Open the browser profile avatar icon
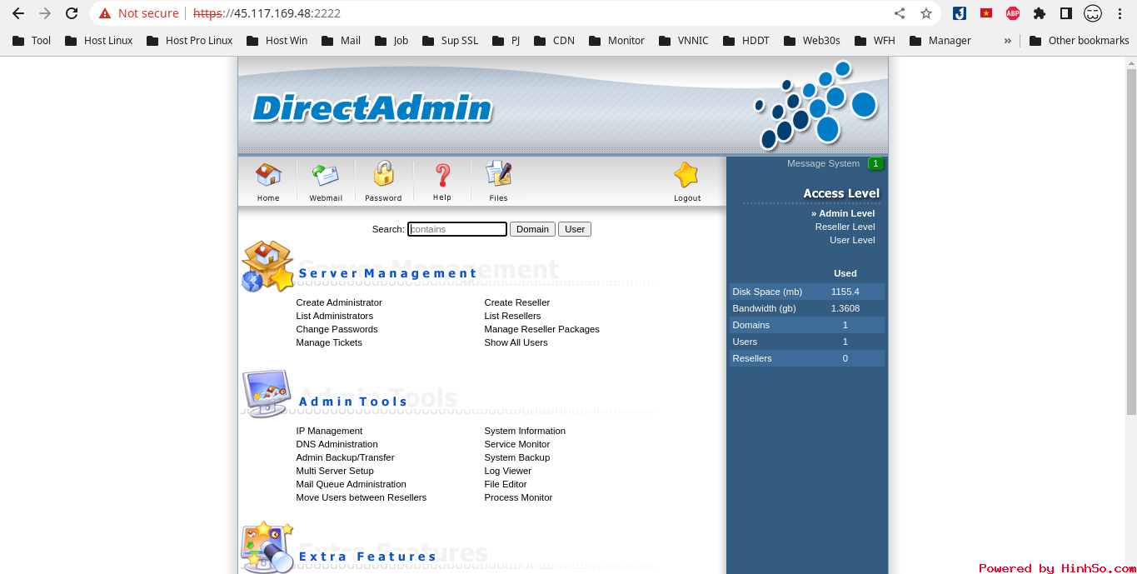The image size is (1137, 574). pyautogui.click(x=1093, y=13)
